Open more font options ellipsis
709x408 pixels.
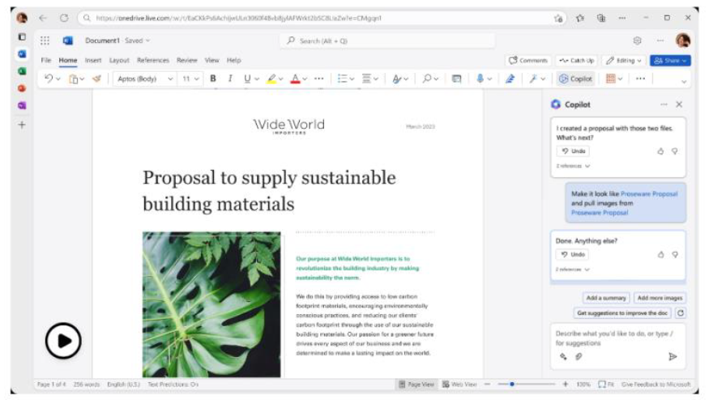[318, 79]
